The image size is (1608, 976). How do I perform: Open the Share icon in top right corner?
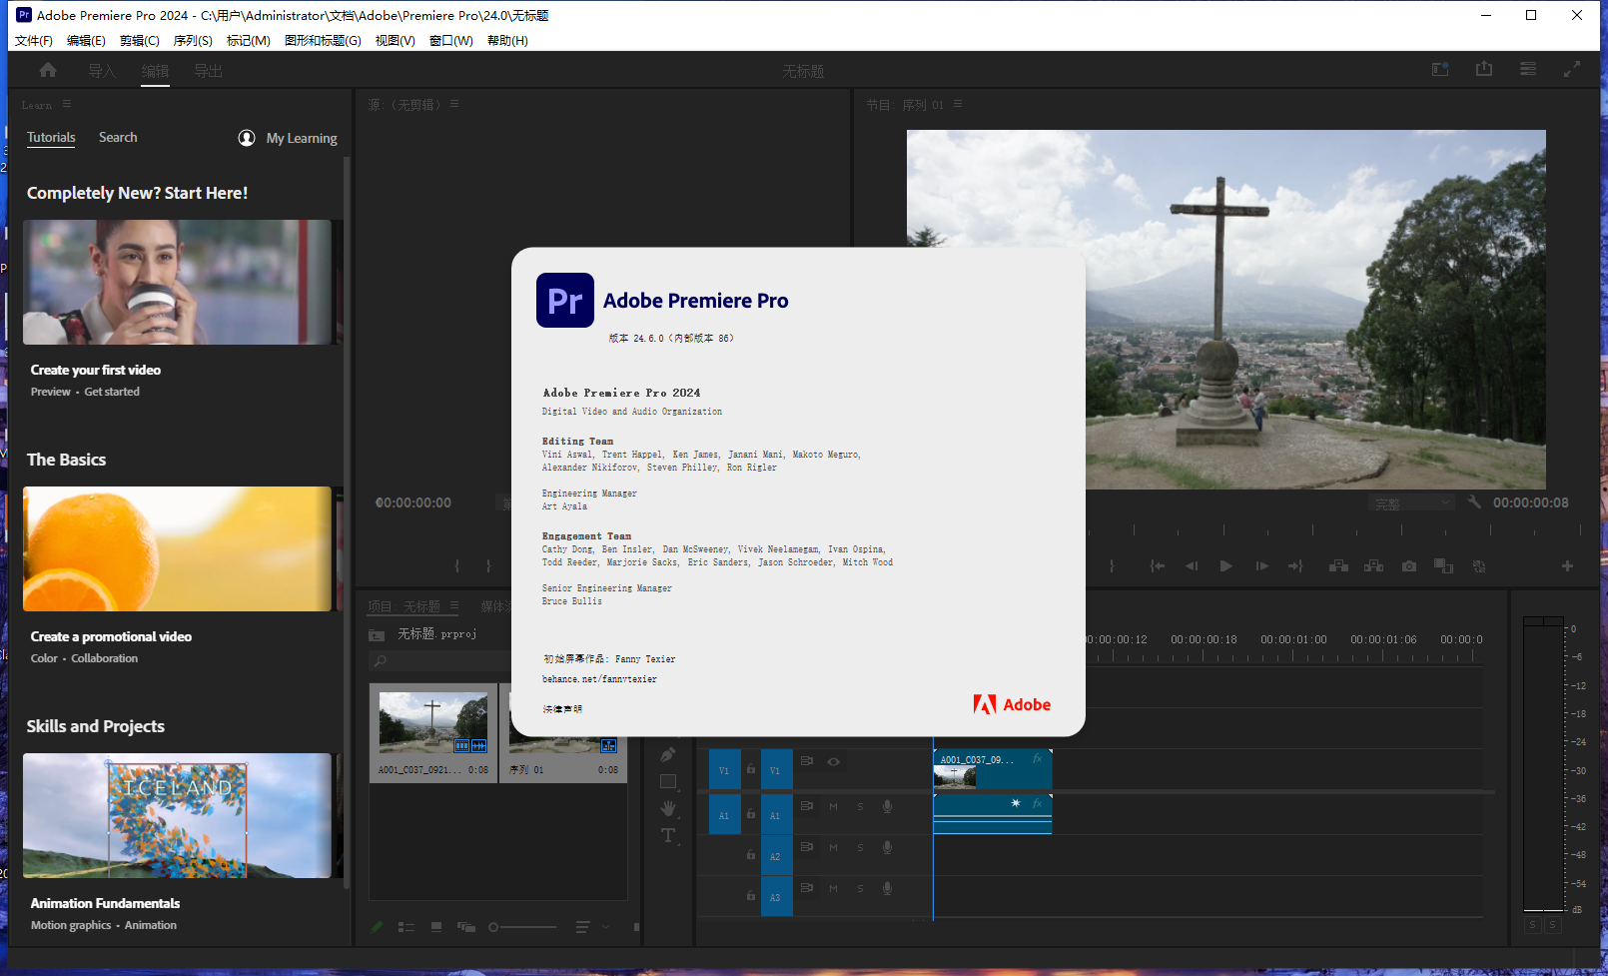coord(1484,69)
